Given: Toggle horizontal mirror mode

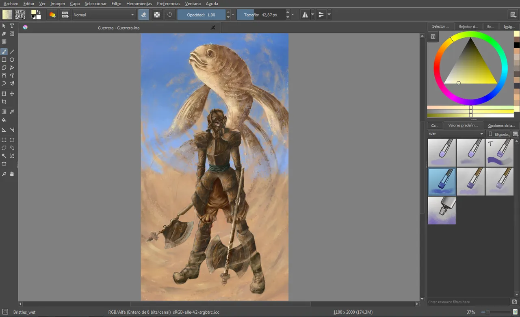Looking at the screenshot, I should tap(305, 15).
